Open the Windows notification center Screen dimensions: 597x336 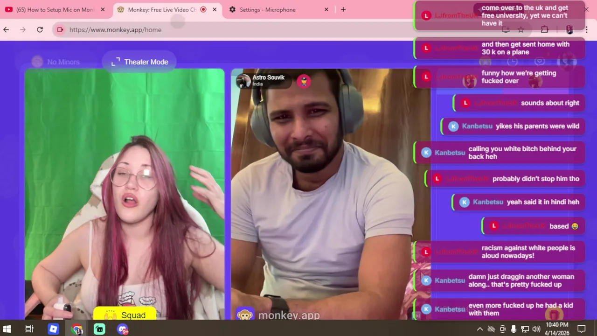(582, 329)
